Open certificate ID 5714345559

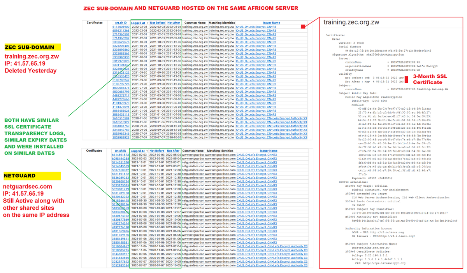coord(121,166)
